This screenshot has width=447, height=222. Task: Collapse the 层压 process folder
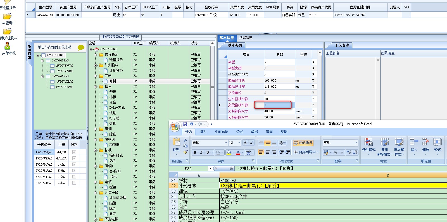tap(96, 87)
